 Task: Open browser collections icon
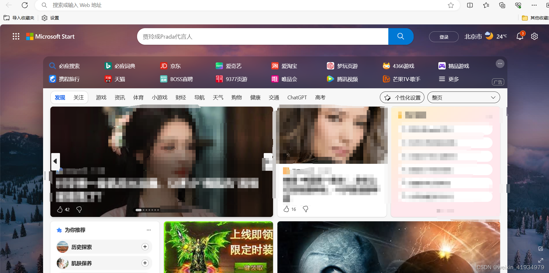[x=502, y=5]
